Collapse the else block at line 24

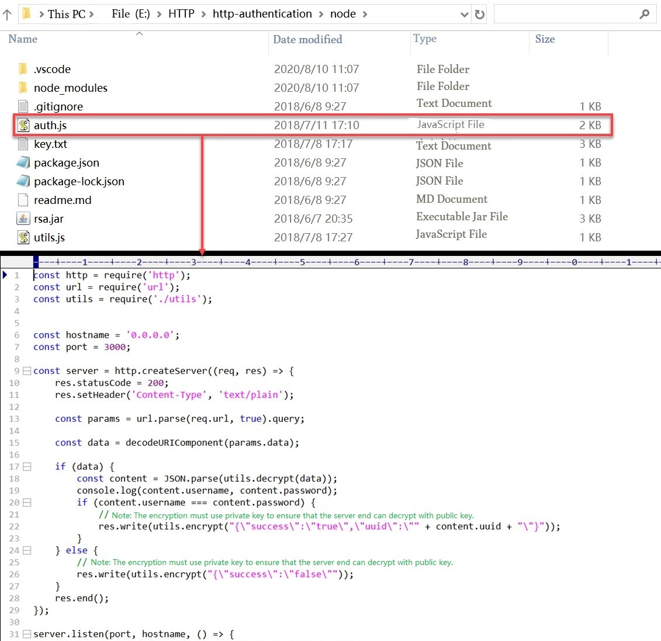[26, 550]
